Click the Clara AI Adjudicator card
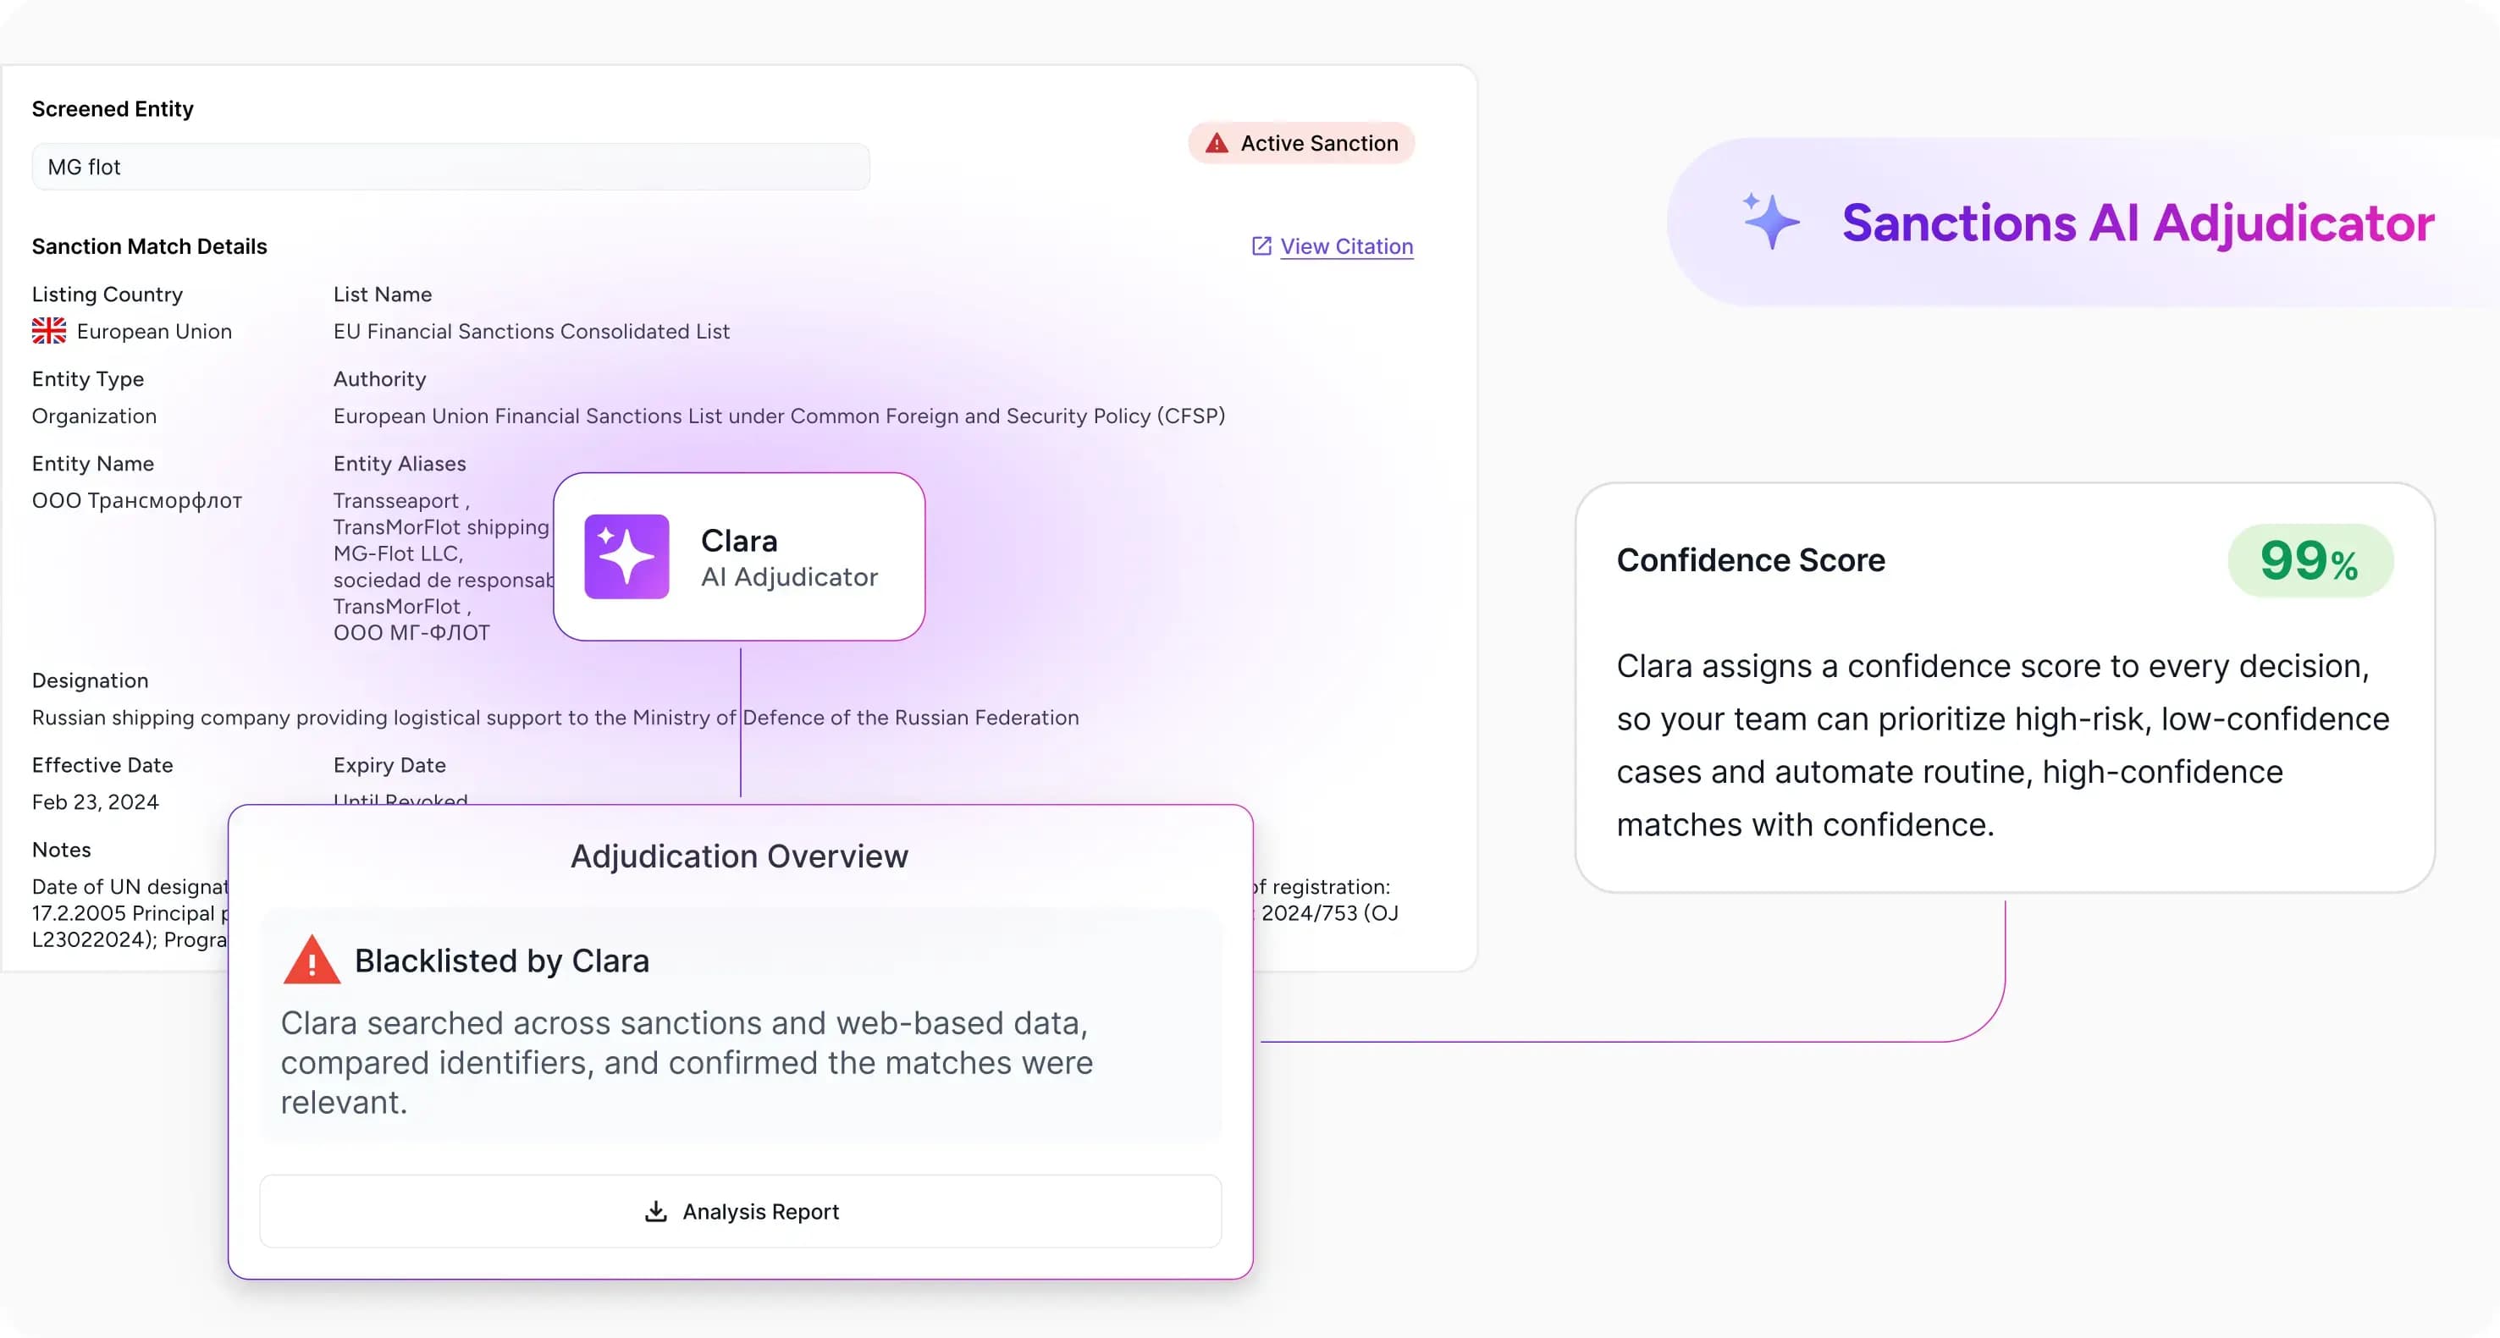Image resolution: width=2500 pixels, height=1338 pixels. click(x=738, y=557)
